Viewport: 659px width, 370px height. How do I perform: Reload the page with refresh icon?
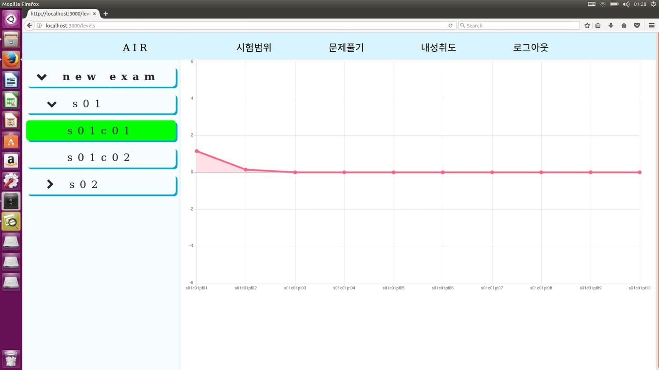450,25
